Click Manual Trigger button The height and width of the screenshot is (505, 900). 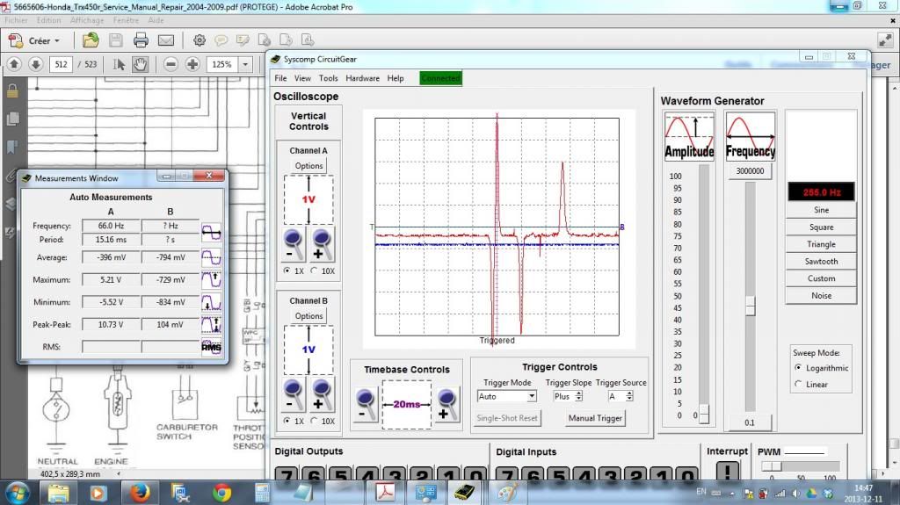[x=595, y=418]
